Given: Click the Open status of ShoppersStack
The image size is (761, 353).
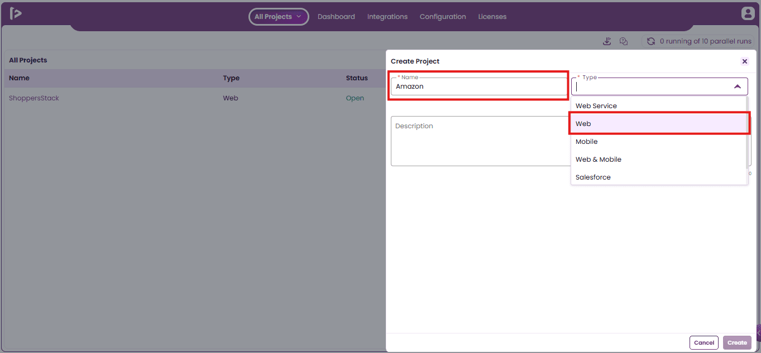Looking at the screenshot, I should coord(355,98).
